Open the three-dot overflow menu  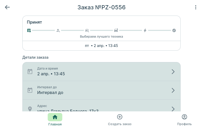click(x=196, y=7)
